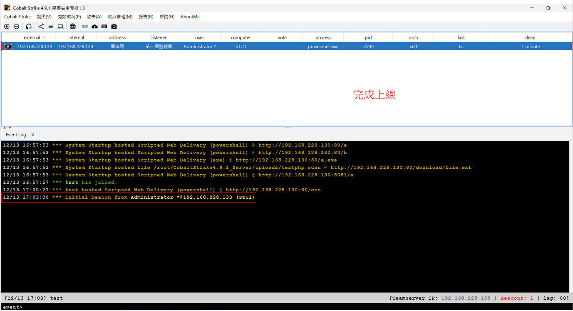Sort by the address column header
Image resolution: width=573 pixels, height=311 pixels.
(117, 37)
